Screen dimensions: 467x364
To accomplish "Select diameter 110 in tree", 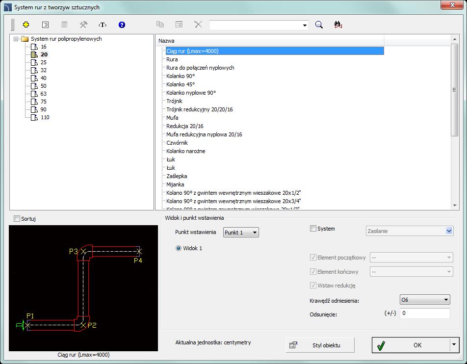I will click(45, 117).
